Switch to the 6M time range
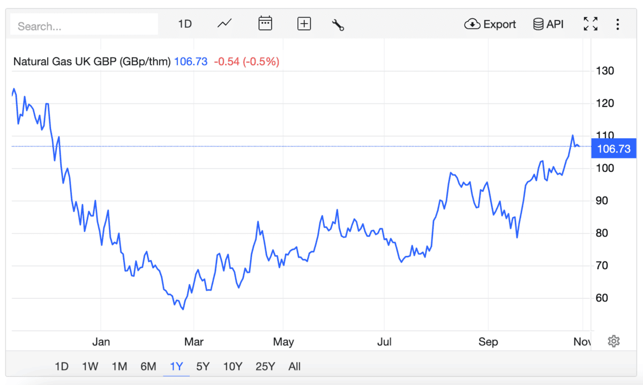 (x=148, y=366)
